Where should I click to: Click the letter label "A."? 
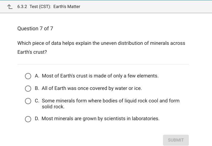tap(37, 76)
